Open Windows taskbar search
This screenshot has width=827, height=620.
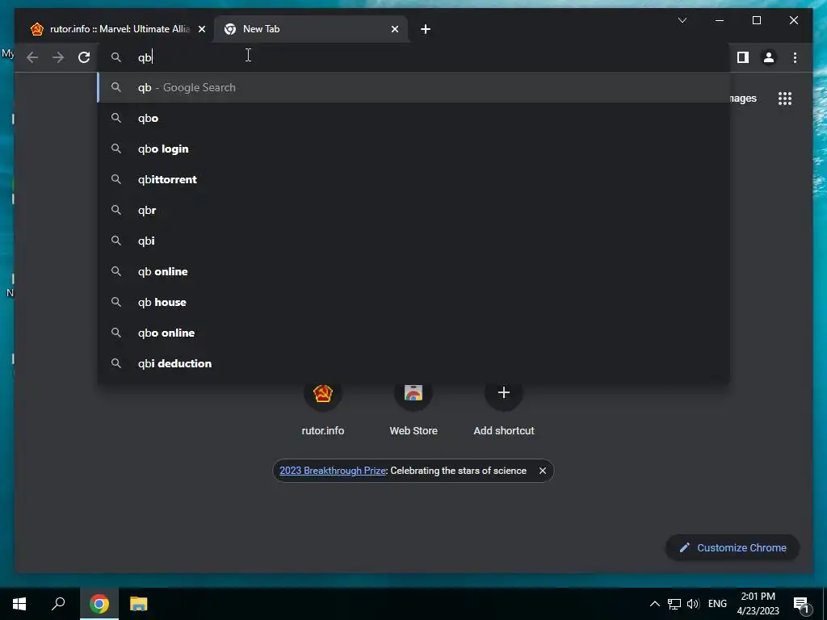[x=58, y=604]
